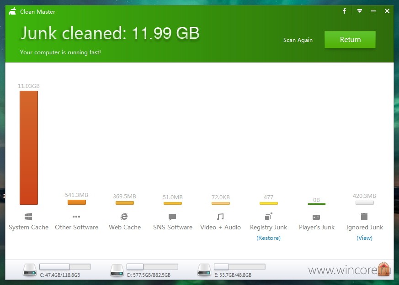Click the Restore link under Registry Junk

click(x=268, y=238)
